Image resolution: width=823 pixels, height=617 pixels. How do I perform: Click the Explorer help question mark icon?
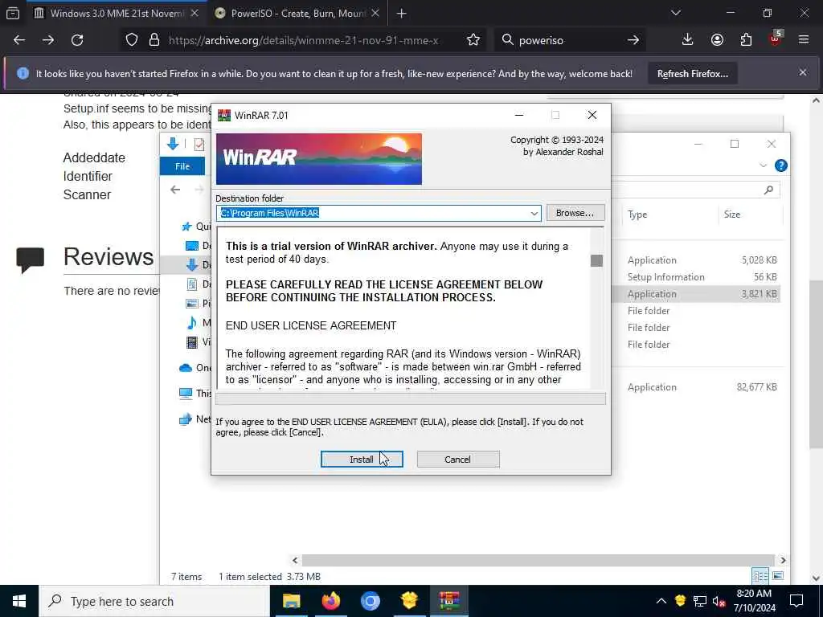point(781,165)
